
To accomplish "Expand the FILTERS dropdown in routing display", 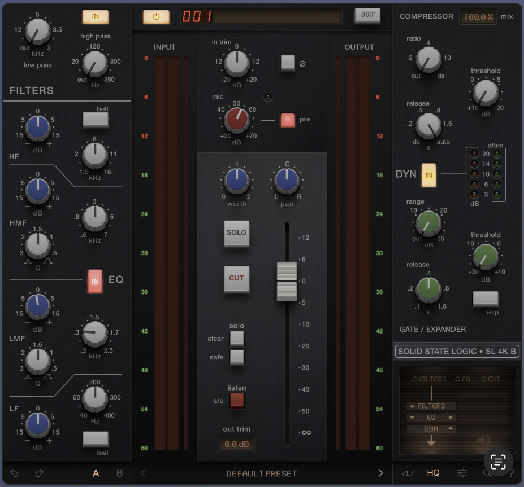I will click(x=412, y=406).
